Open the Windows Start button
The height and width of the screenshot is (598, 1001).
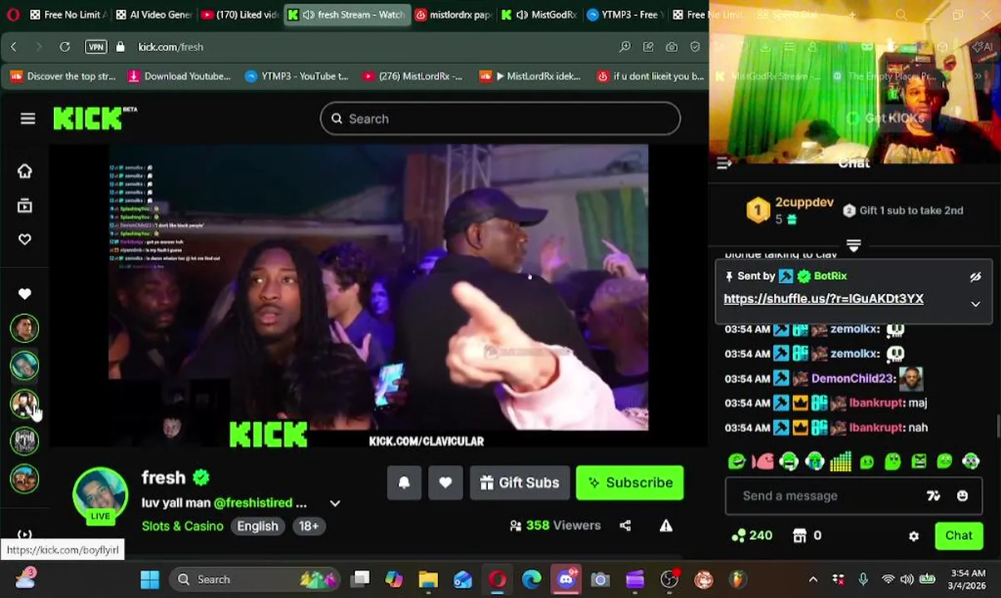pos(150,579)
